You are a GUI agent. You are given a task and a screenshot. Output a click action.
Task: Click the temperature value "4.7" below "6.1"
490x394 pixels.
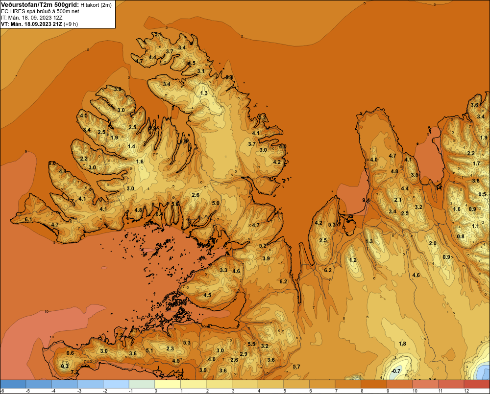point(55,225)
